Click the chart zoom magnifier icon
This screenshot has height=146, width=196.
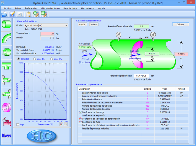[x=65, y=124]
